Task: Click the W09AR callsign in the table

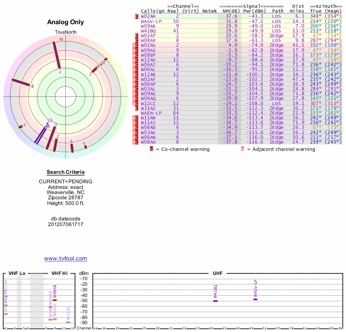Action: [148, 26]
